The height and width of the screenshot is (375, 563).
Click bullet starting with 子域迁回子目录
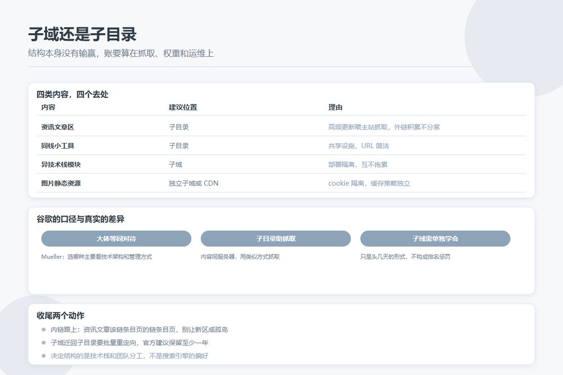click(129, 343)
